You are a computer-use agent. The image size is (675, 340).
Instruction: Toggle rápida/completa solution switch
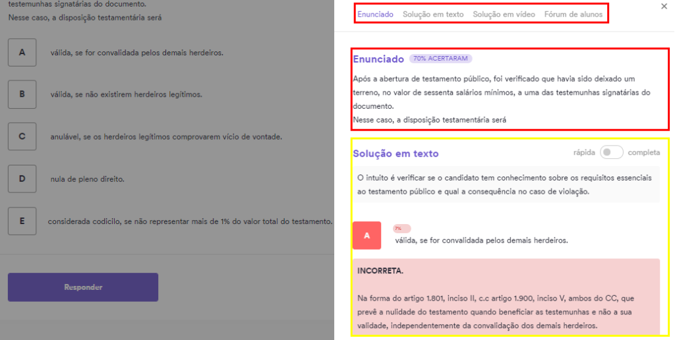click(x=612, y=152)
